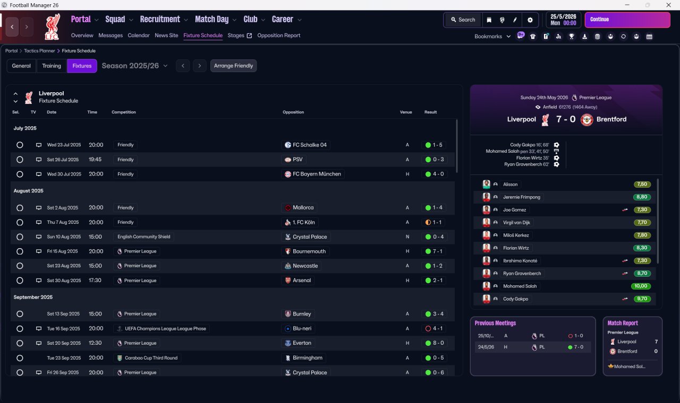Open the Messages sub-menu item

click(110, 36)
